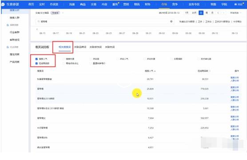
Task: Open 首页 in top navigation
Action: [x=31, y=4]
